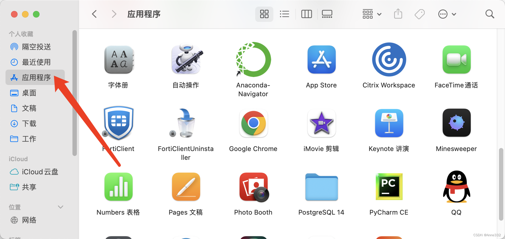Select 最近使用 (Recents) in the sidebar
This screenshot has width=505, height=239.
(35, 62)
